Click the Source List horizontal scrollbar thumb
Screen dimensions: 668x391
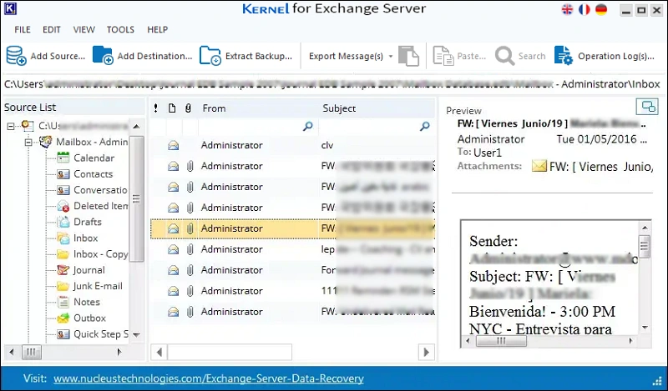(32, 353)
